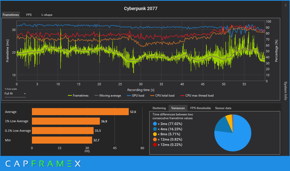Click the 52.6 average FPS value
Image resolution: width=290 pixels, height=171 pixels.
point(133,112)
